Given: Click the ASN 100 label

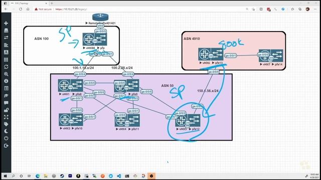Looking at the screenshot, I should tap(41, 38).
